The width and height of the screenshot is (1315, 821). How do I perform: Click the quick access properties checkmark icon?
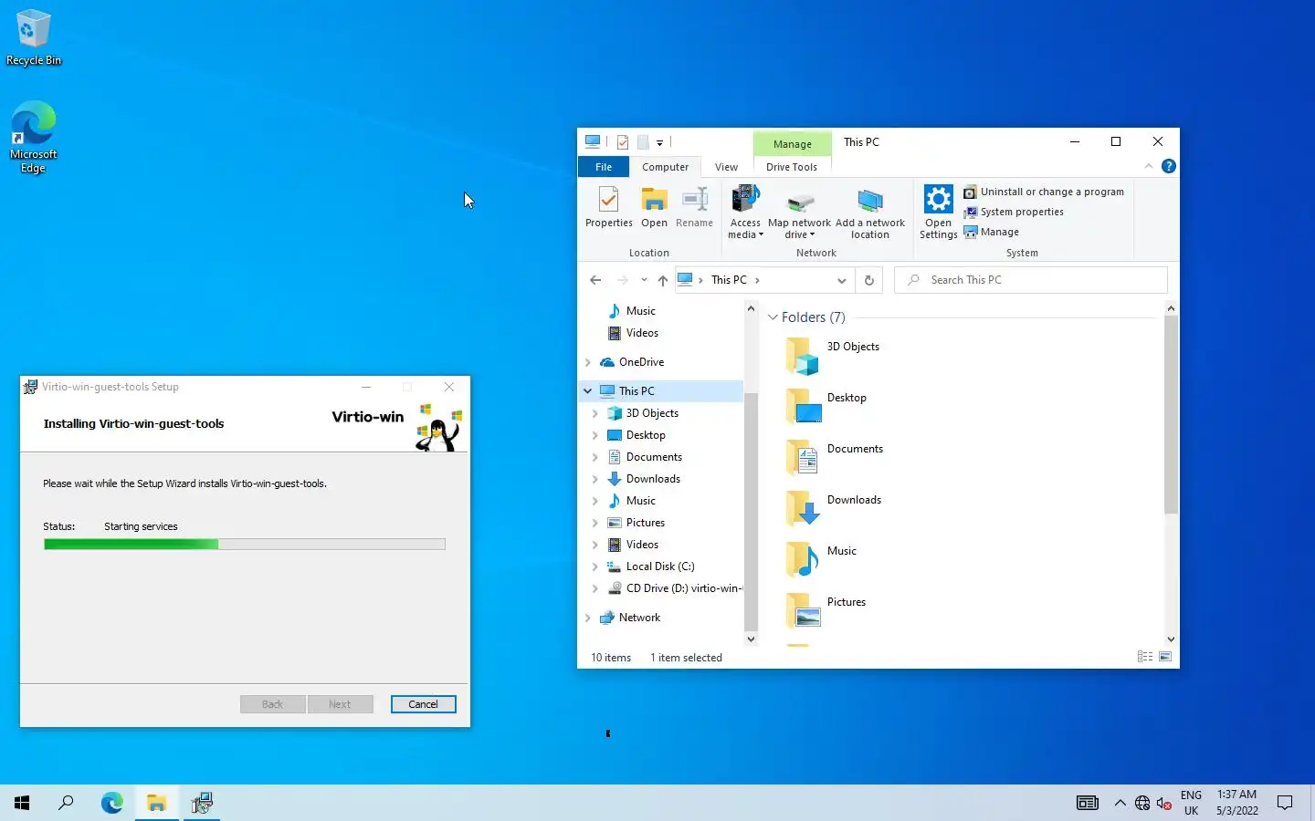pos(623,142)
